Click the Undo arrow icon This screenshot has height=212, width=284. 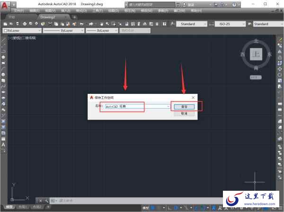[82, 24]
